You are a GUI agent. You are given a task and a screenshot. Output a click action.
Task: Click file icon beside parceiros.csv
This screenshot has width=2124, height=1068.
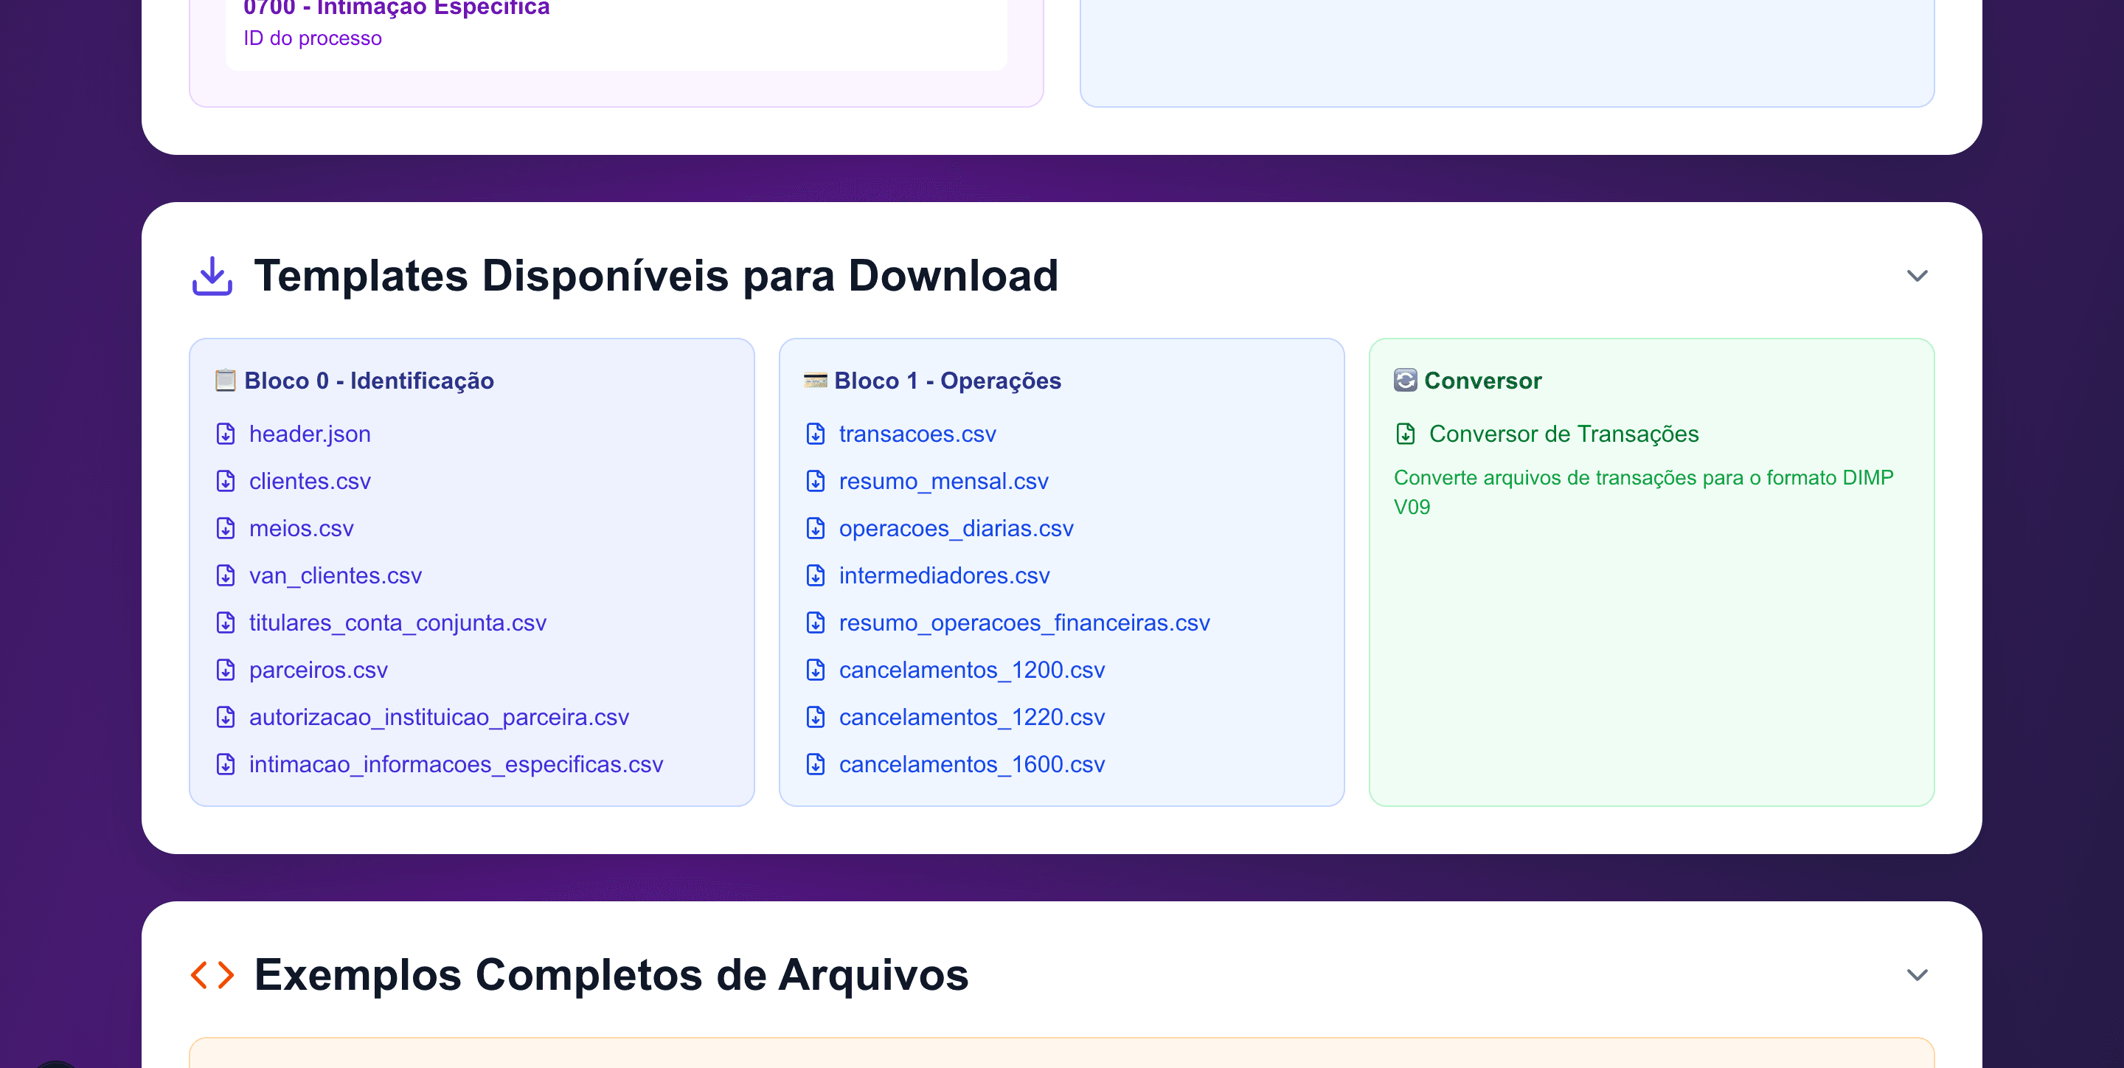[x=225, y=670]
